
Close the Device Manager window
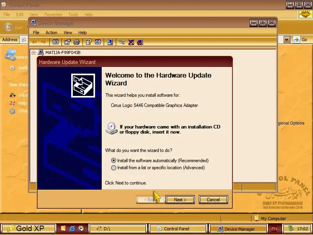click(272, 23)
